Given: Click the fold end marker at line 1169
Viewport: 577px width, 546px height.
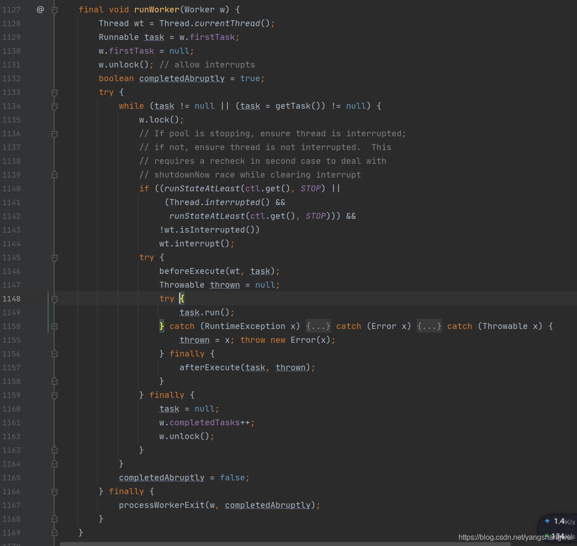Looking at the screenshot, I should tap(54, 533).
